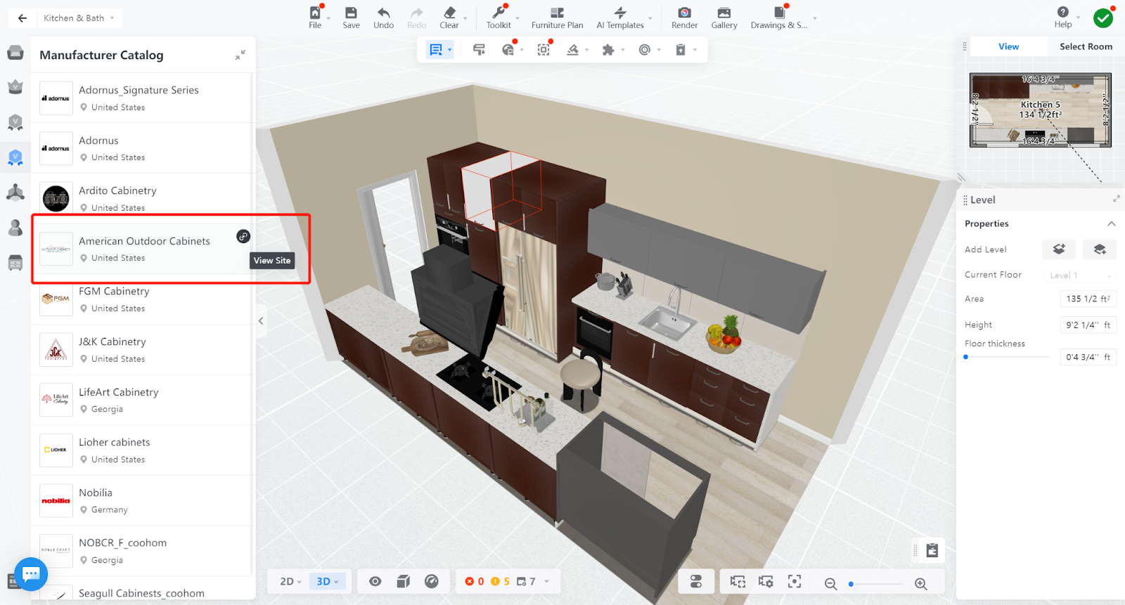This screenshot has height=605, width=1125.
Task: Expand the clipboard upload tool dropdown
Action: click(x=695, y=50)
